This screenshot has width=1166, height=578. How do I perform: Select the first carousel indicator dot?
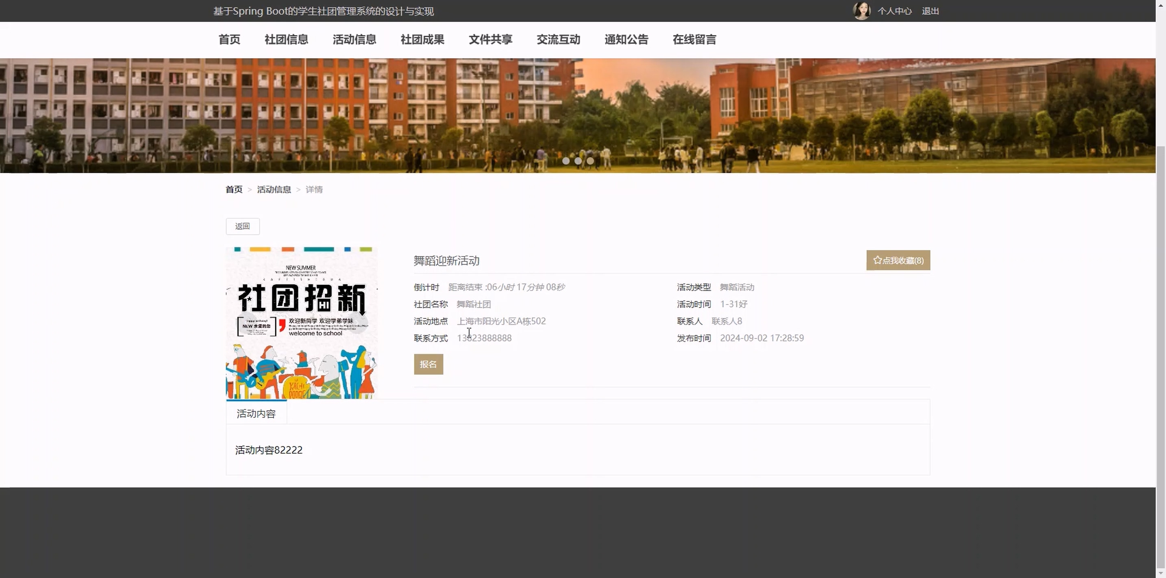pyautogui.click(x=566, y=161)
